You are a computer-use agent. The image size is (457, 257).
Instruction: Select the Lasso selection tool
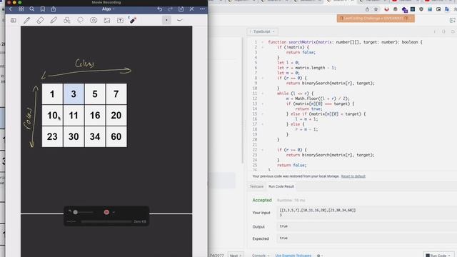(80, 20)
